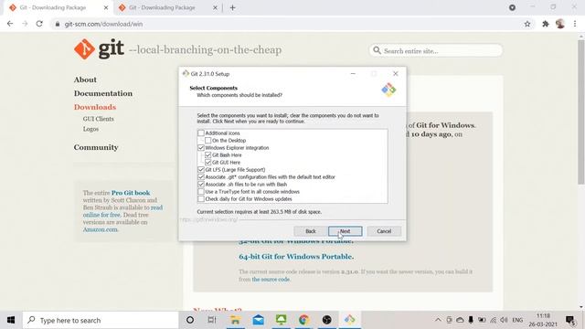The height and width of the screenshot is (329, 585).
Task: Open Chrome from the taskbar
Action: (x=303, y=320)
